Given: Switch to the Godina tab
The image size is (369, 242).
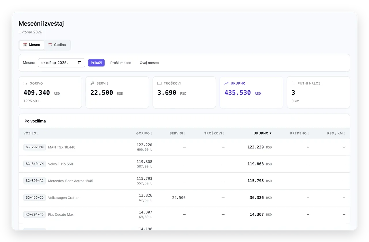Looking at the screenshot, I should [x=57, y=45].
